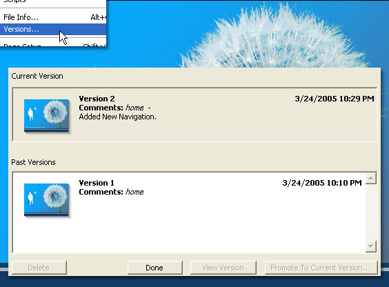Click the '3/24/2005 10:10 PM' timestamp
The height and width of the screenshot is (287, 389).
click(x=322, y=183)
